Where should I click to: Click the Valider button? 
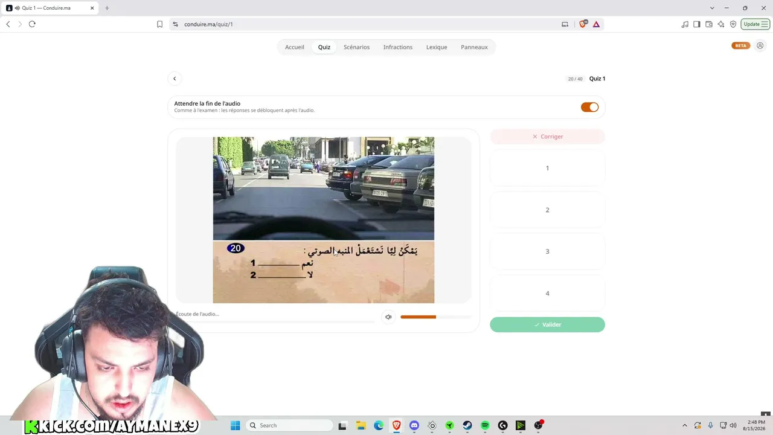tap(547, 324)
